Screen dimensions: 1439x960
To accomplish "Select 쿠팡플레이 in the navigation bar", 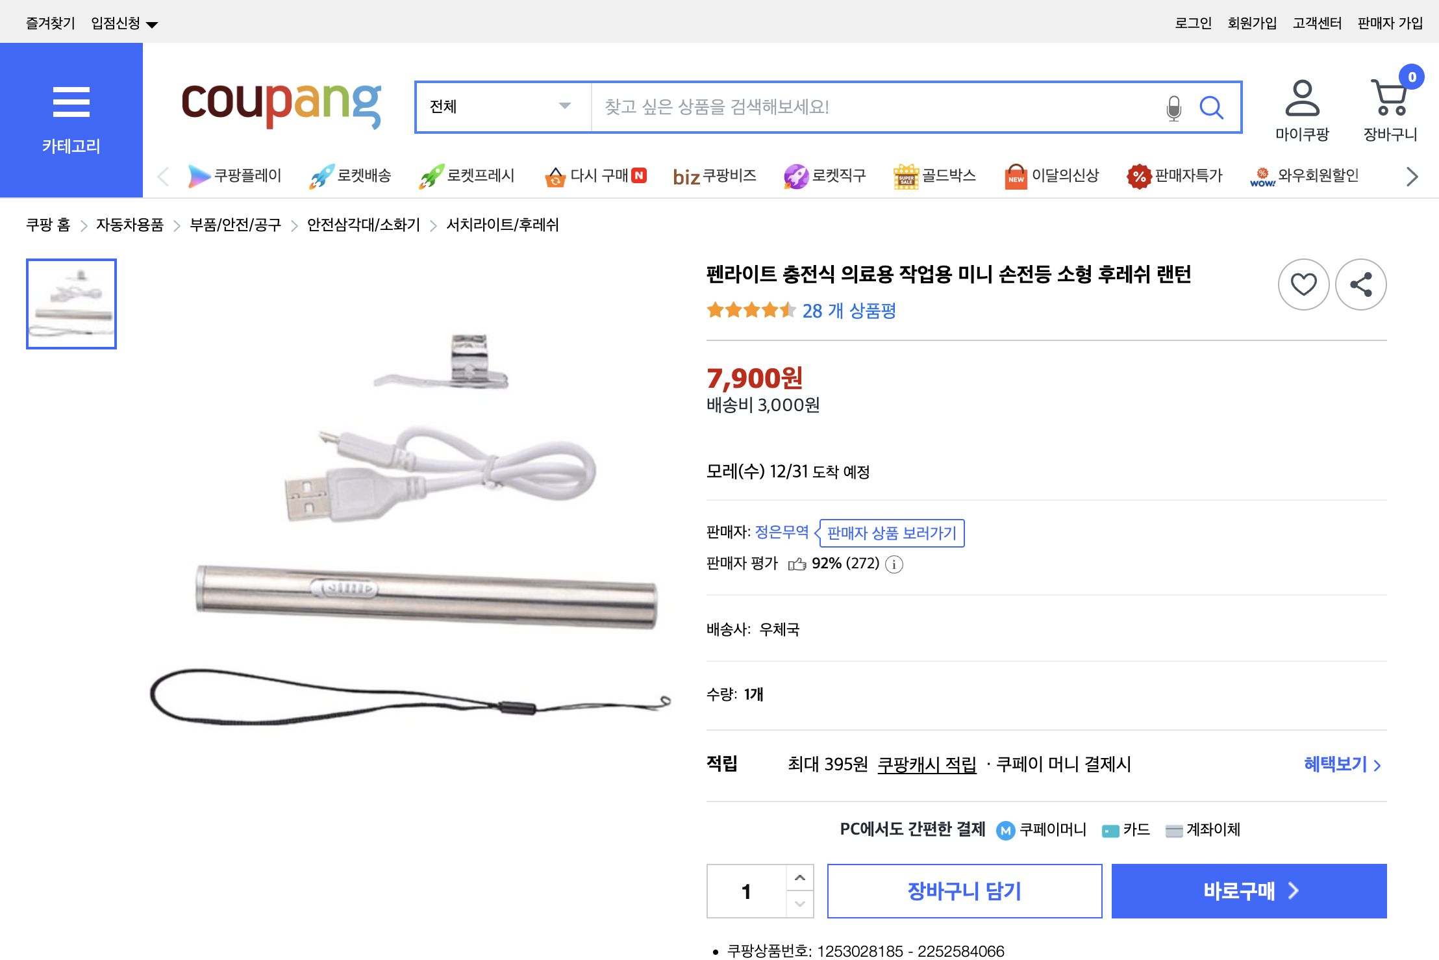I will click(198, 175).
